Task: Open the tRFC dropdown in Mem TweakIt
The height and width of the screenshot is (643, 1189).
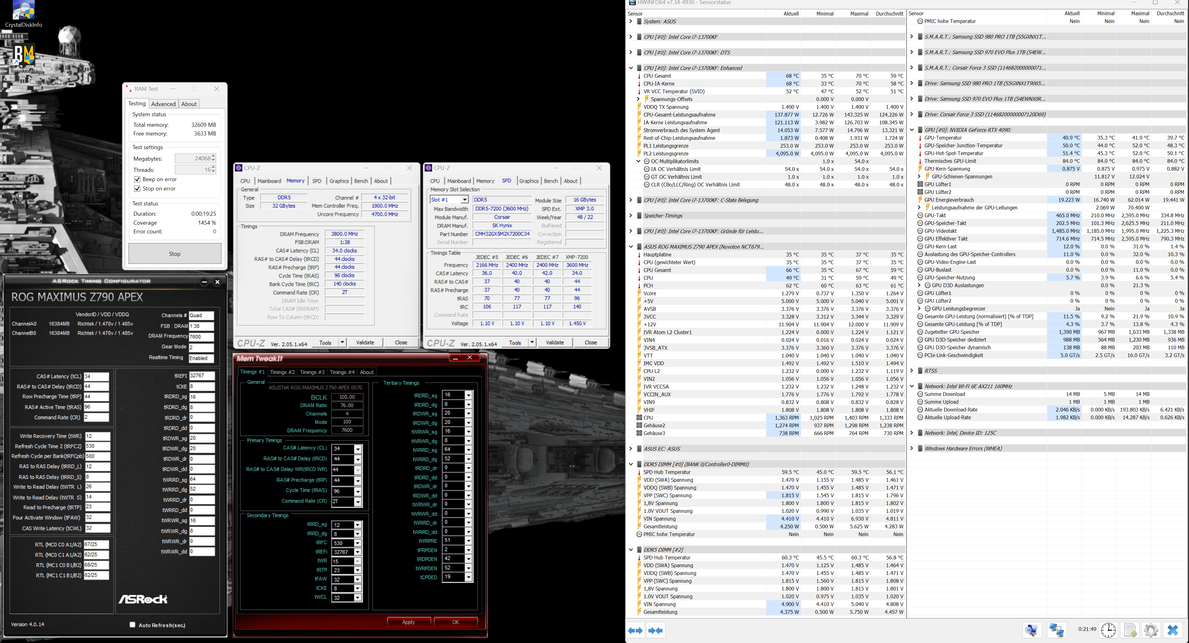Action: [x=358, y=543]
